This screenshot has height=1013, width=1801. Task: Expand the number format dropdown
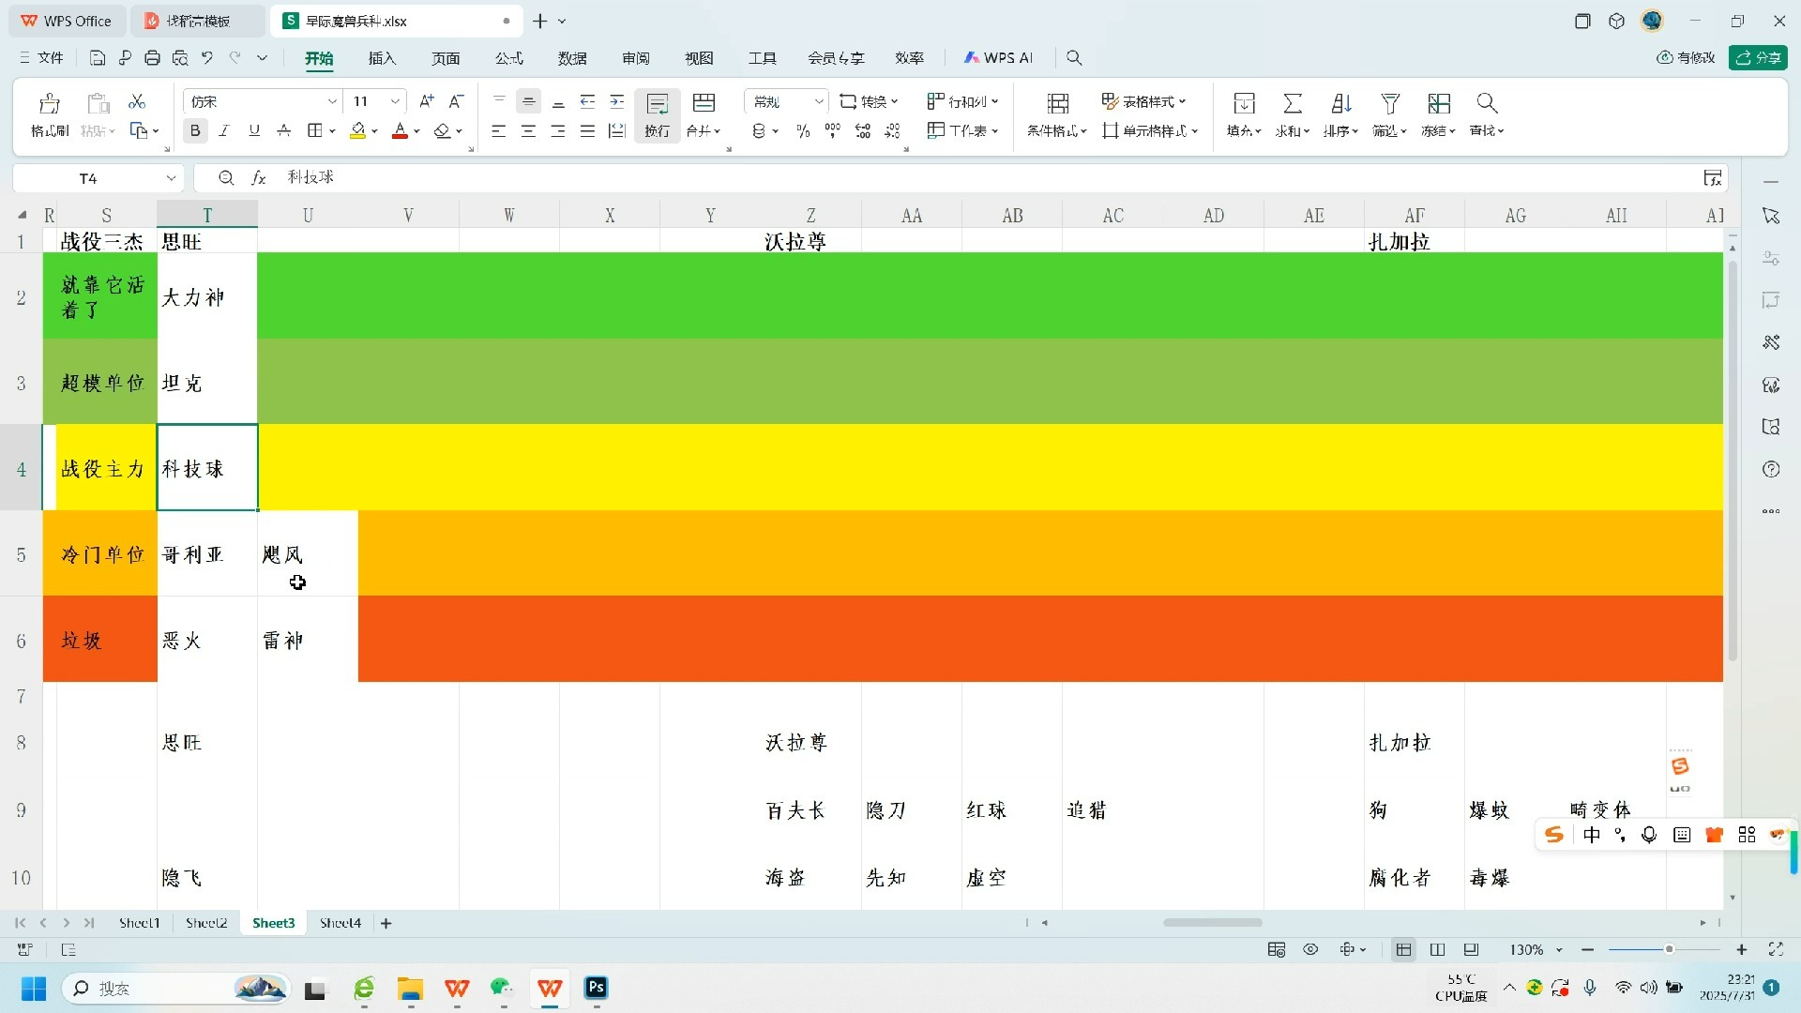[x=819, y=101]
